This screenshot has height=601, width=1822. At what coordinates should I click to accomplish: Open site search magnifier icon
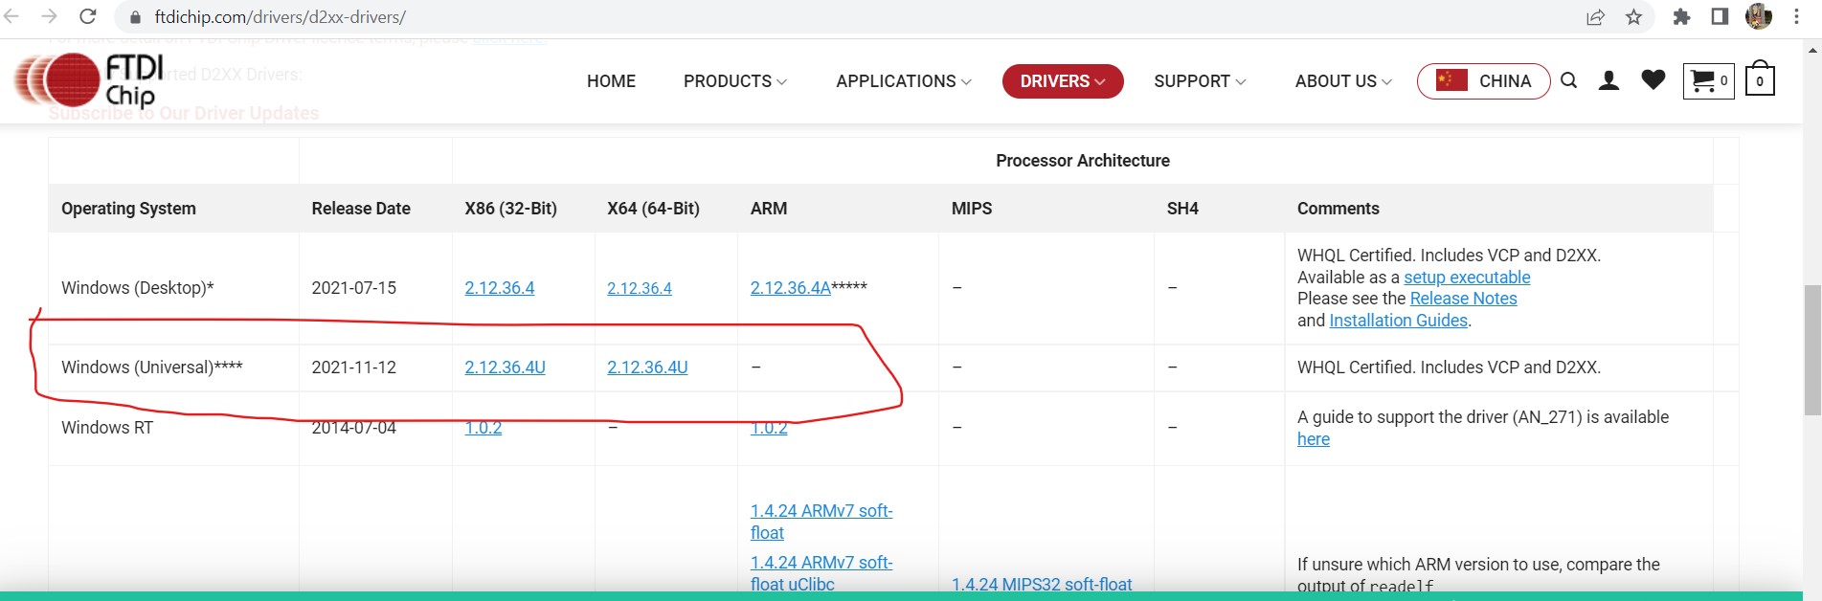click(x=1568, y=80)
